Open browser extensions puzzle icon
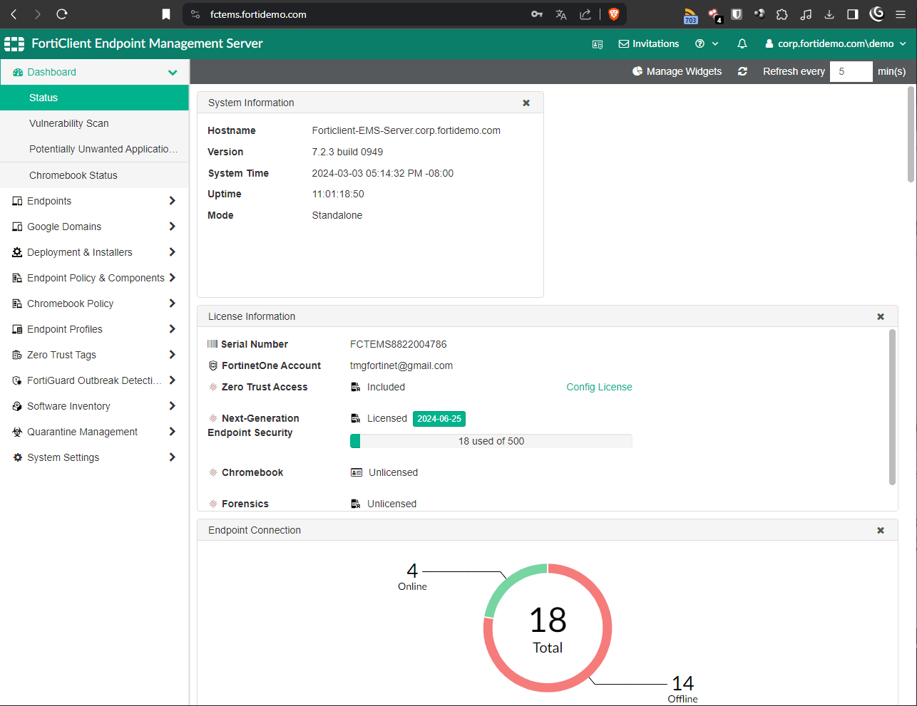 tap(782, 14)
